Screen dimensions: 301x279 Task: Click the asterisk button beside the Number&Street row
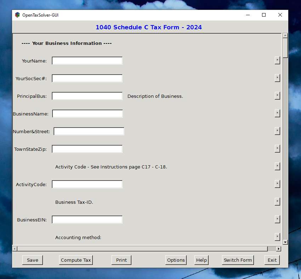pos(277,131)
